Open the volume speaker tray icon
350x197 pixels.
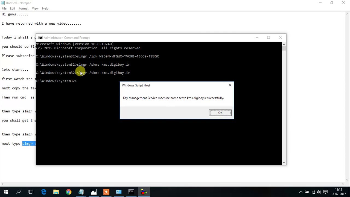pos(319,192)
